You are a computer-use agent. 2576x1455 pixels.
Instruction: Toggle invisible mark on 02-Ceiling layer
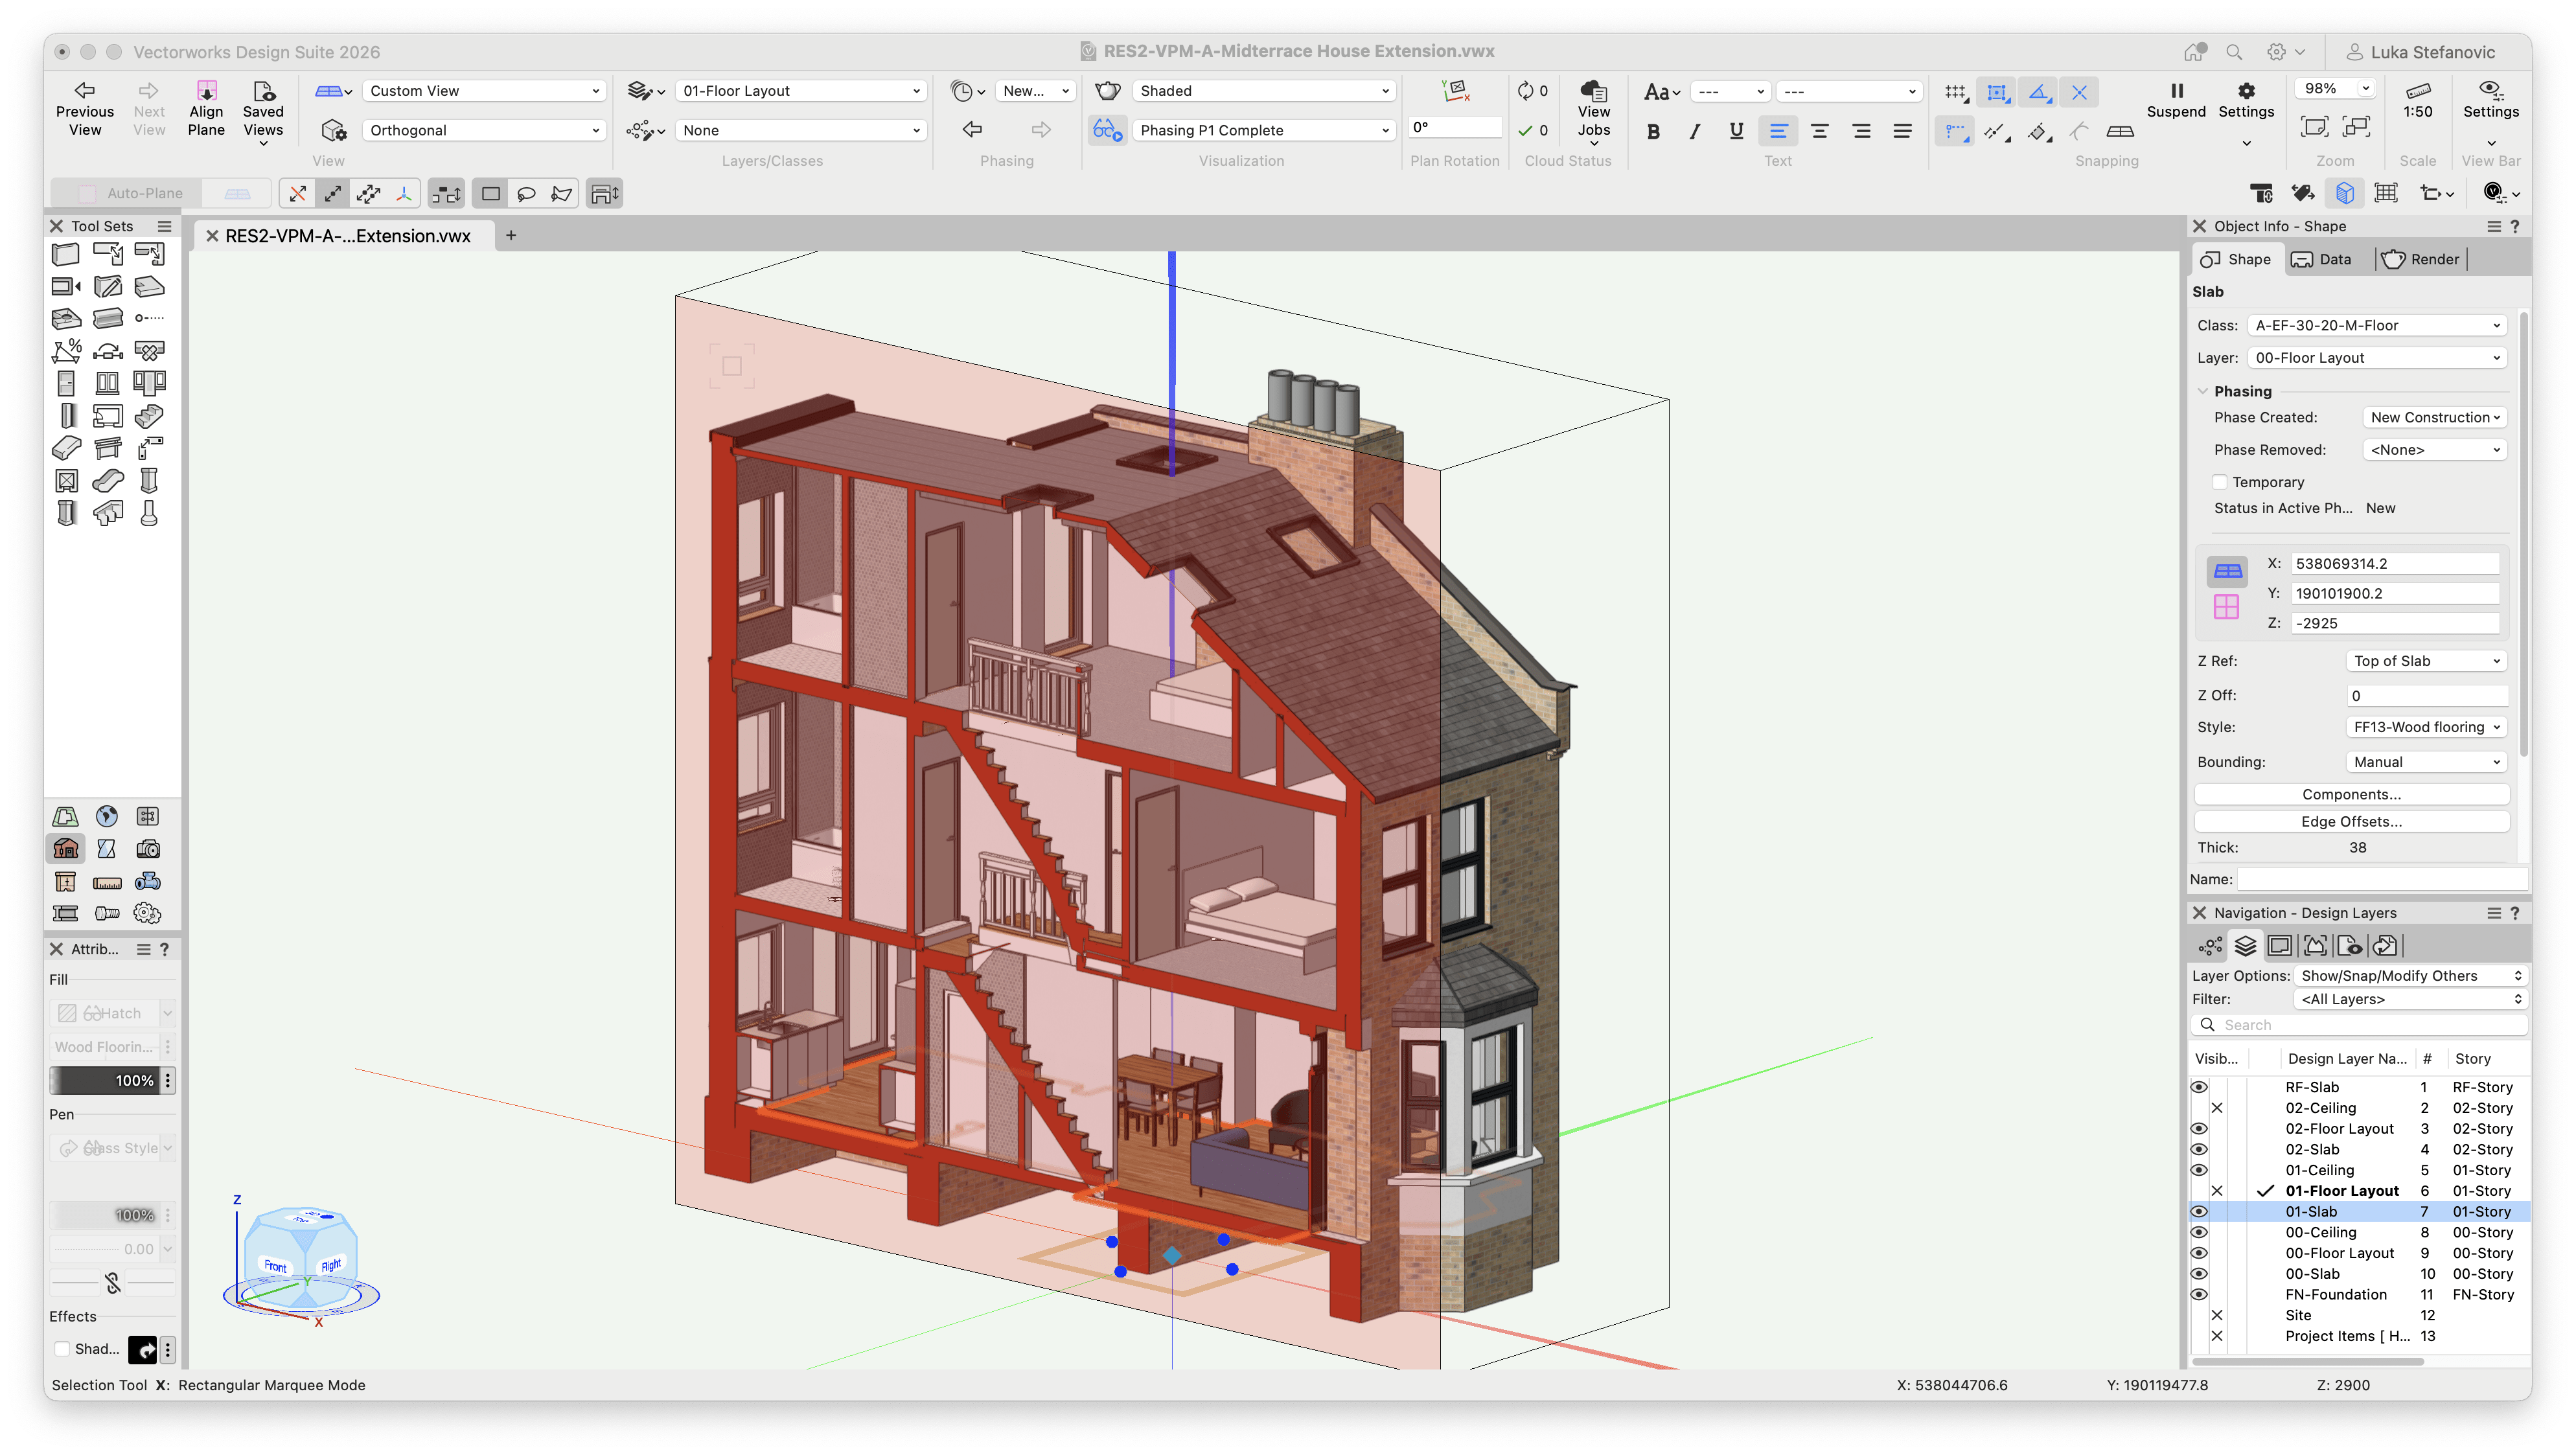tap(2217, 1108)
